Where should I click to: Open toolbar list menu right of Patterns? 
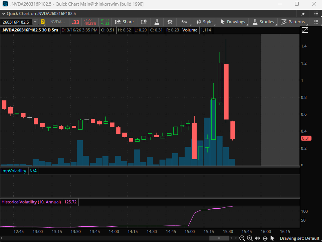point(316,22)
